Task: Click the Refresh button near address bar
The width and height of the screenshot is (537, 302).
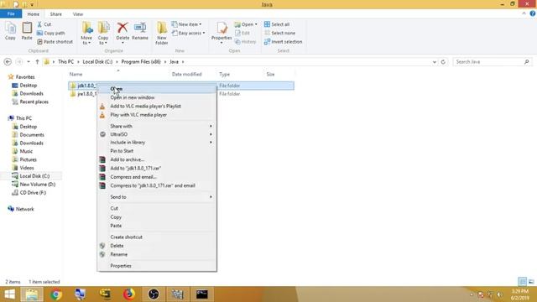Action: pyautogui.click(x=443, y=62)
